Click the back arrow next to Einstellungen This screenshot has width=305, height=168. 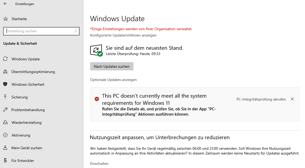coord(5,4)
